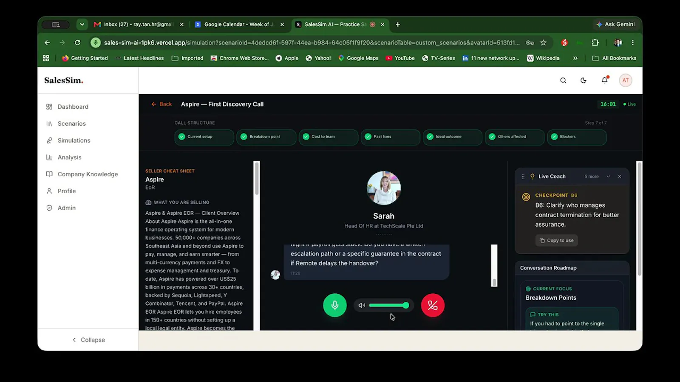Click the password key icon in address bar

tap(530, 42)
